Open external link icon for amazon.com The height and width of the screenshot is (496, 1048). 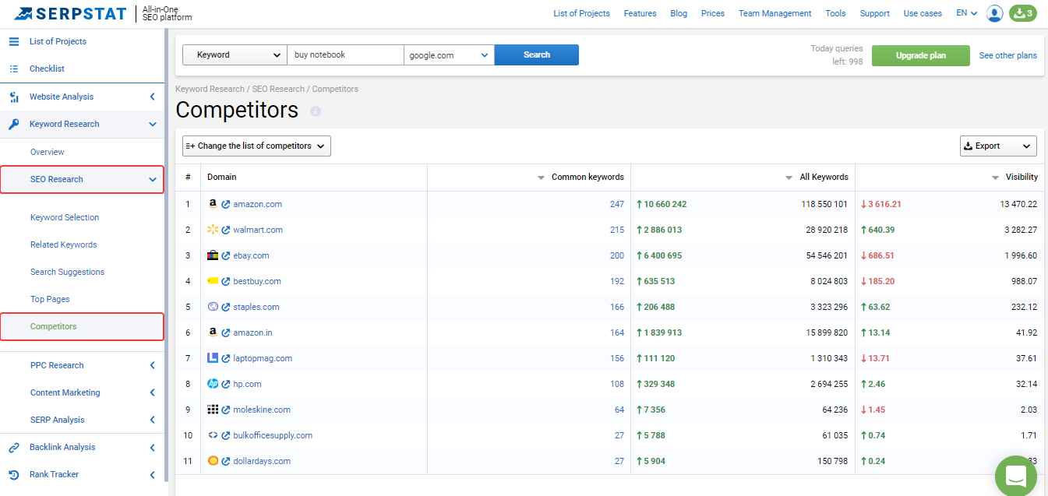[x=226, y=204]
